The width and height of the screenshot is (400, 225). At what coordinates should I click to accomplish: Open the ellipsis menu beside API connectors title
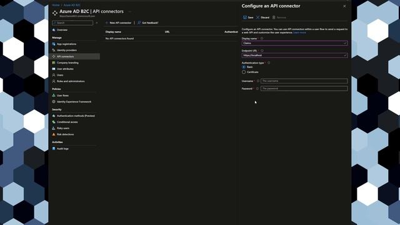pos(130,11)
